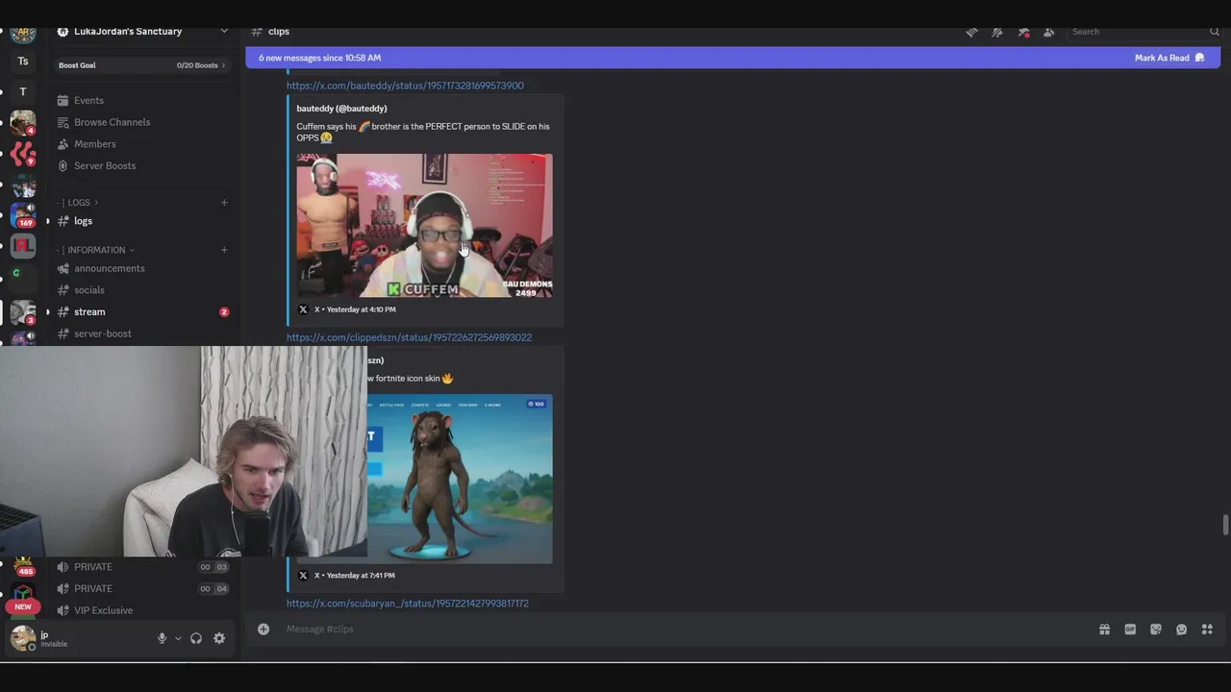Image resolution: width=1231 pixels, height=692 pixels.
Task: Open server icon with NEW badge
Action: 23,598
